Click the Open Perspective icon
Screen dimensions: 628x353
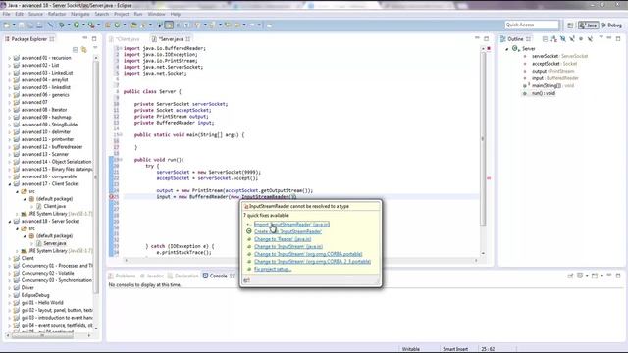pyautogui.click(x=570, y=25)
